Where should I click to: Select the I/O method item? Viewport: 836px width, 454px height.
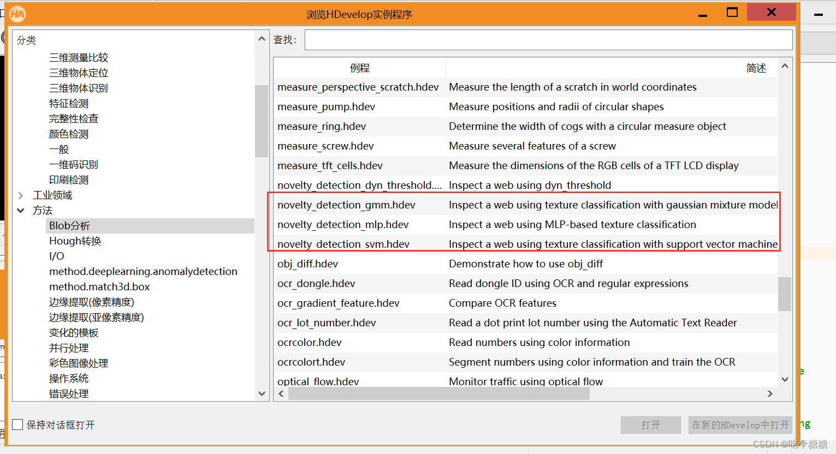(x=57, y=256)
